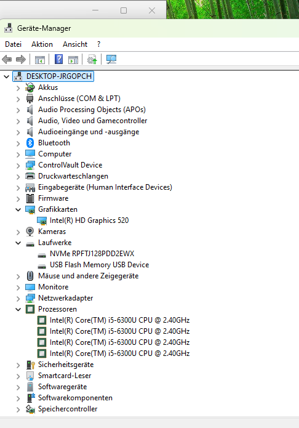Select the Monitore label
The image size is (299, 428).
(x=53, y=287)
